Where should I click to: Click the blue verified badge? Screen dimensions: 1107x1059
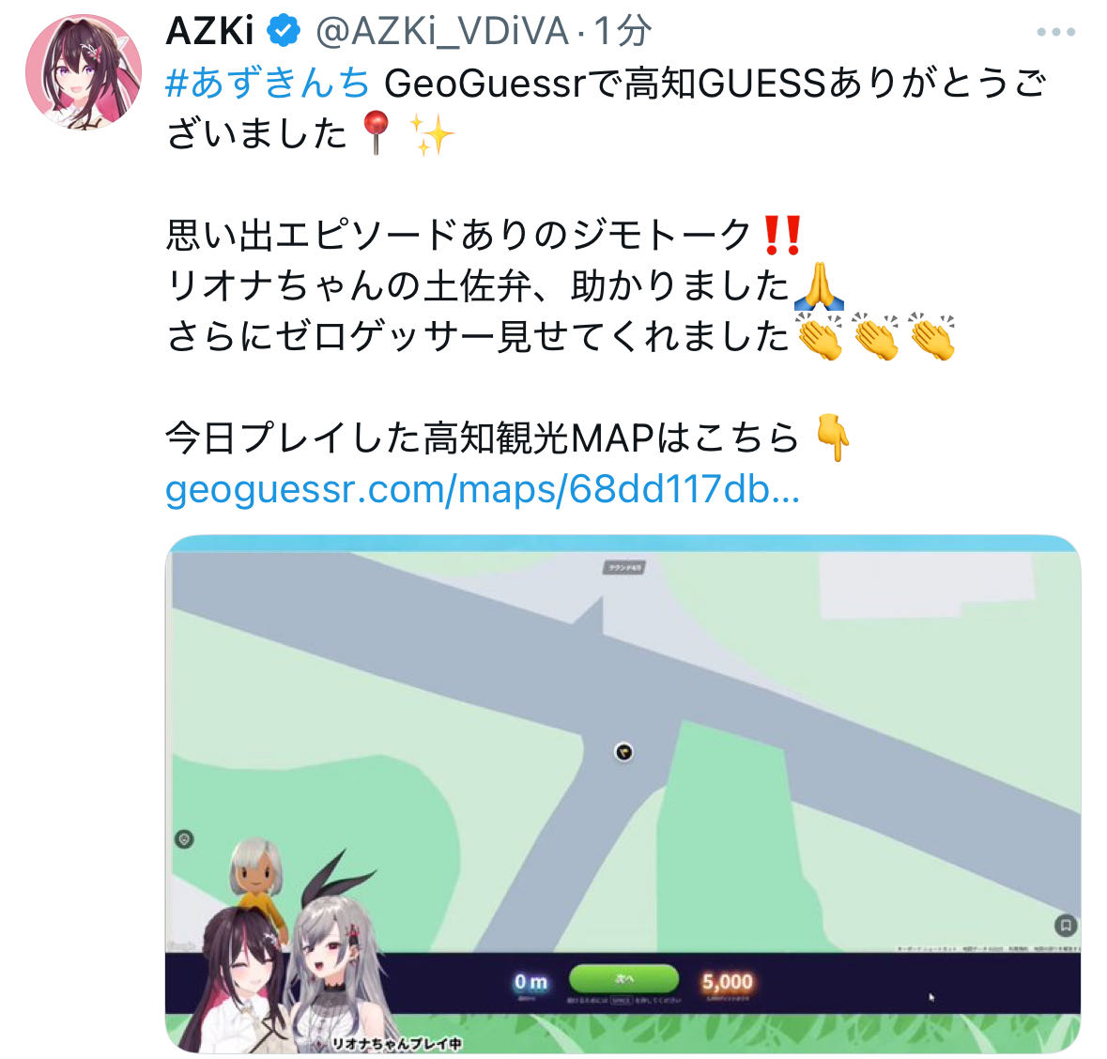click(x=284, y=31)
